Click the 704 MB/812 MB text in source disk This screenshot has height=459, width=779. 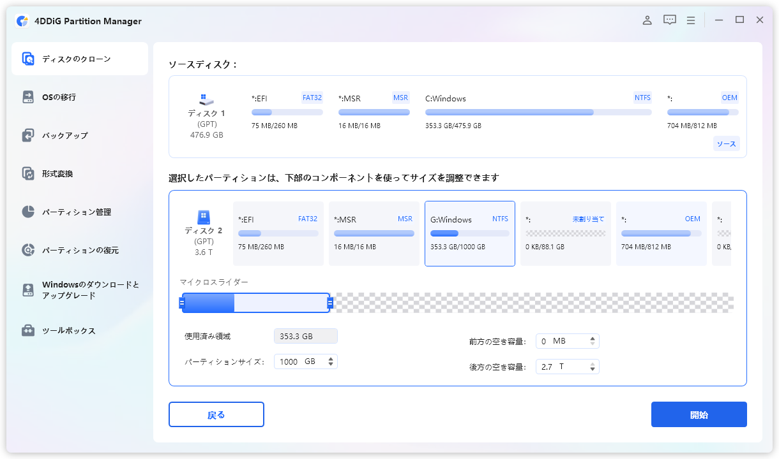692,126
